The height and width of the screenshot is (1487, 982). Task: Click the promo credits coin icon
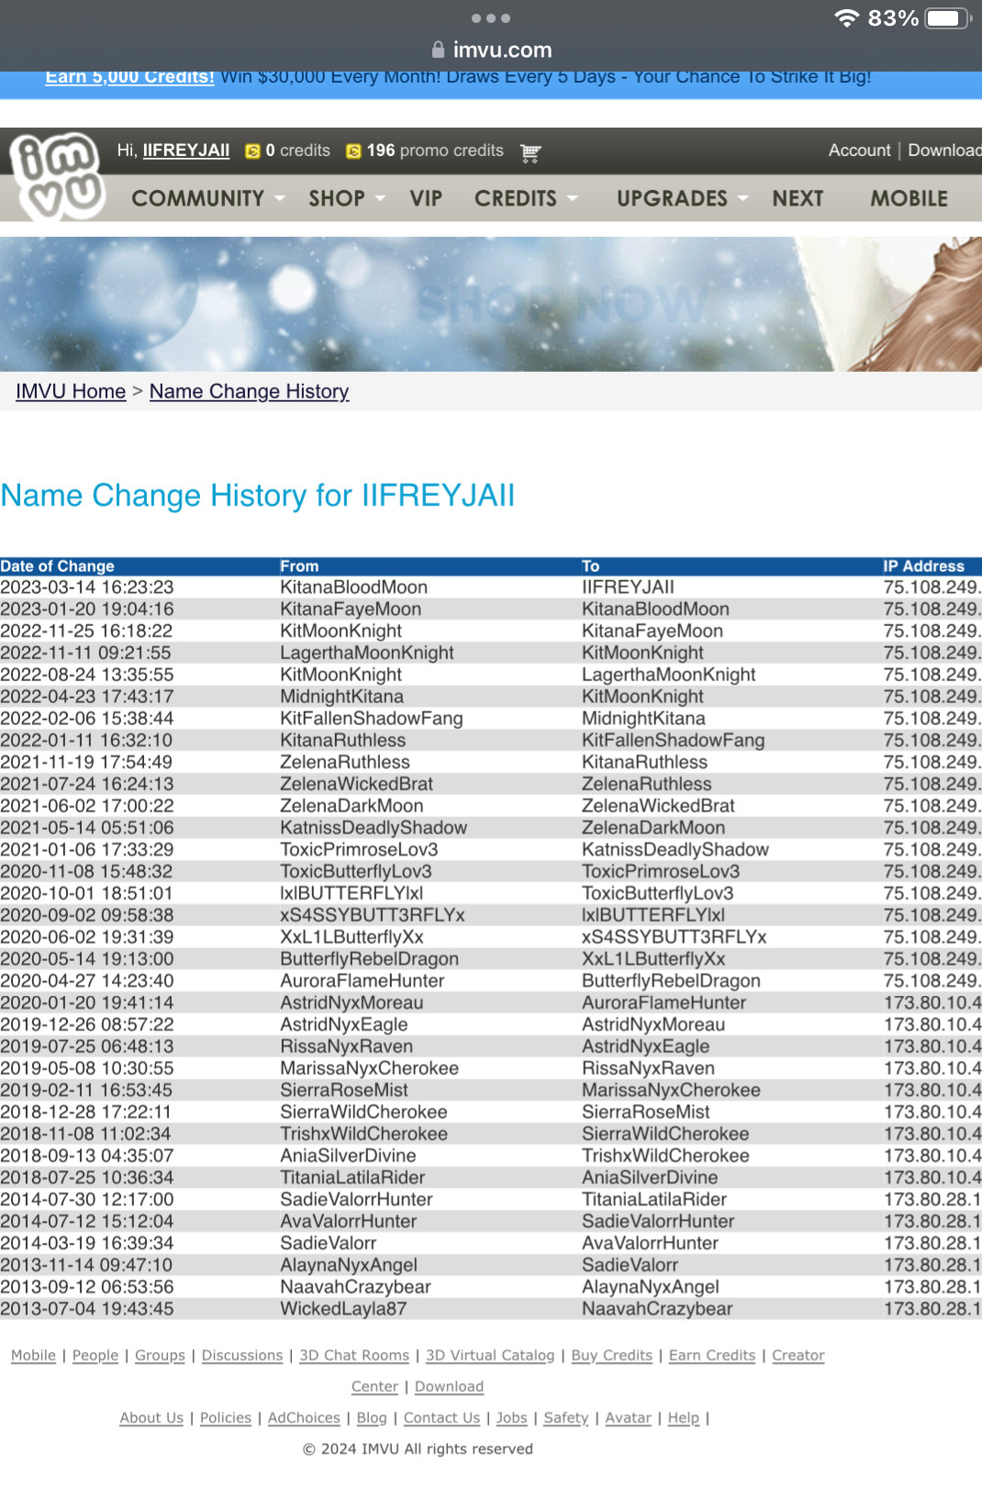click(353, 151)
